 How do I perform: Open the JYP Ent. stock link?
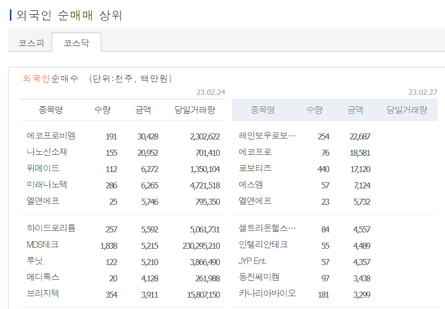(252, 261)
